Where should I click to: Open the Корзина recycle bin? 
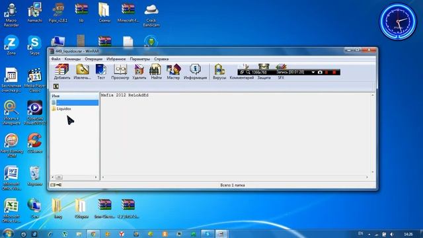34,176
